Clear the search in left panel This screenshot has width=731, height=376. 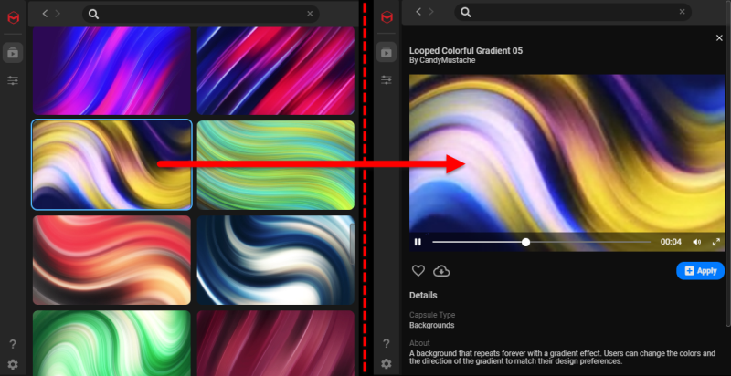click(x=310, y=14)
